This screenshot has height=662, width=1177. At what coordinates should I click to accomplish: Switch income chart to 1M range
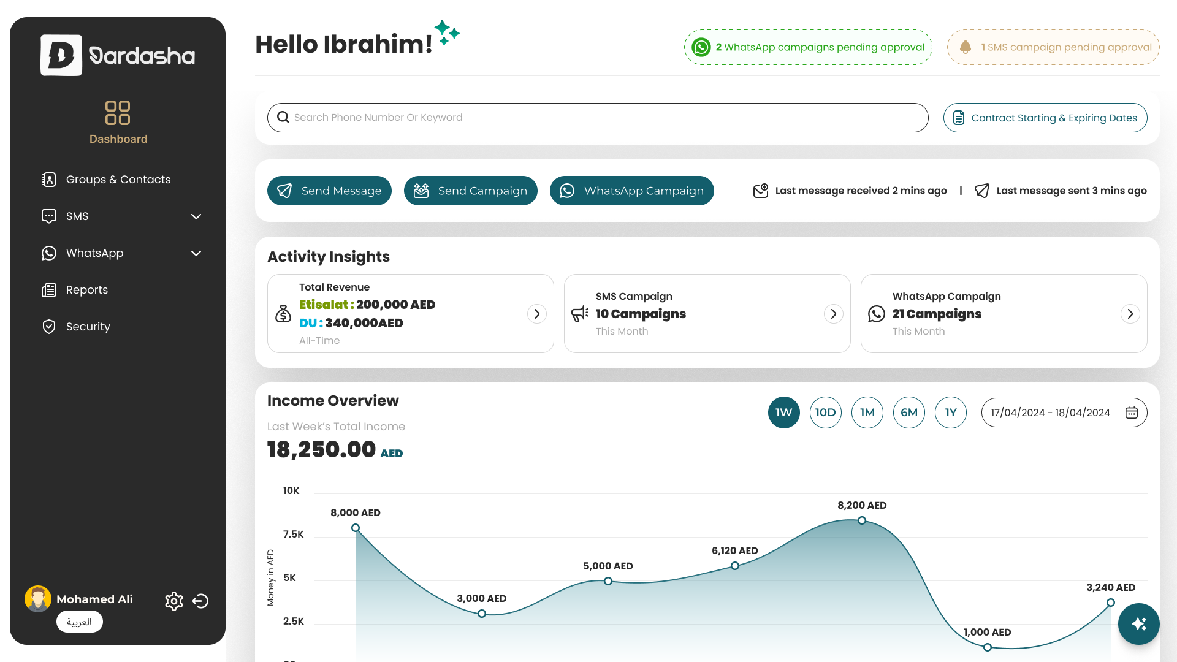(867, 413)
